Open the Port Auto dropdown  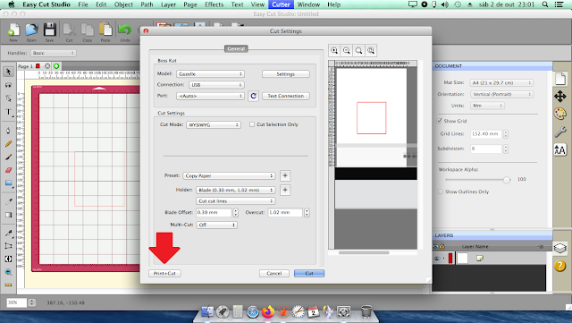[x=210, y=96]
